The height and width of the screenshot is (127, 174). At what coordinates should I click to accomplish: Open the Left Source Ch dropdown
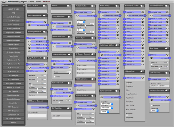point(81,22)
